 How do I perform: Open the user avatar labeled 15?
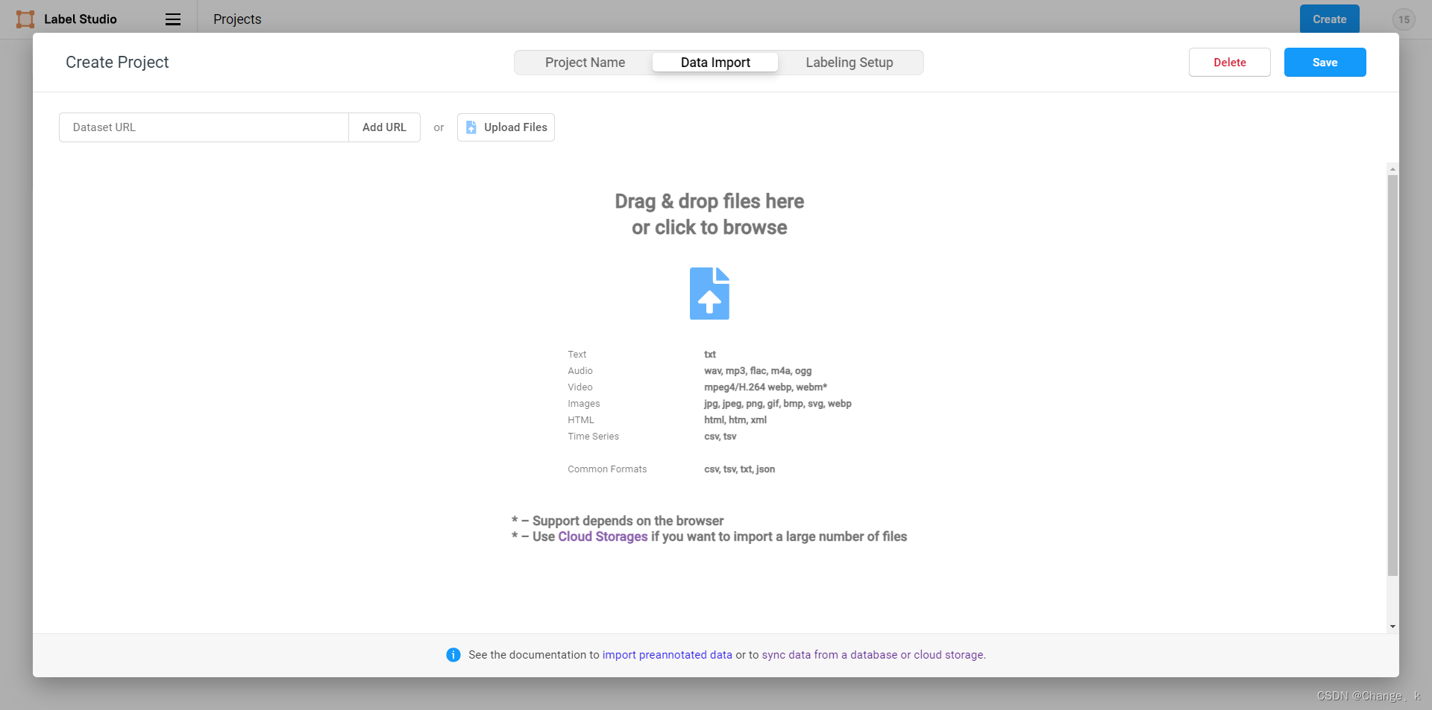(1404, 19)
